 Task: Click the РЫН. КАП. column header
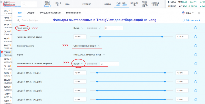(x=121, y=4)
